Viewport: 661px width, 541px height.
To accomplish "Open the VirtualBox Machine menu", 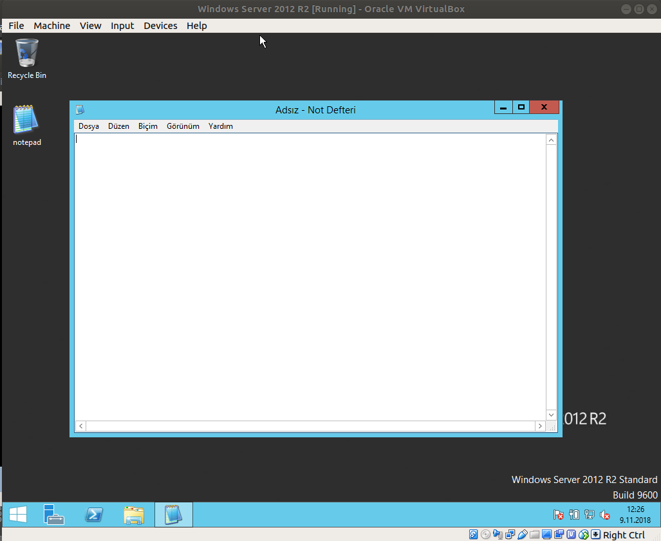I will tap(52, 26).
